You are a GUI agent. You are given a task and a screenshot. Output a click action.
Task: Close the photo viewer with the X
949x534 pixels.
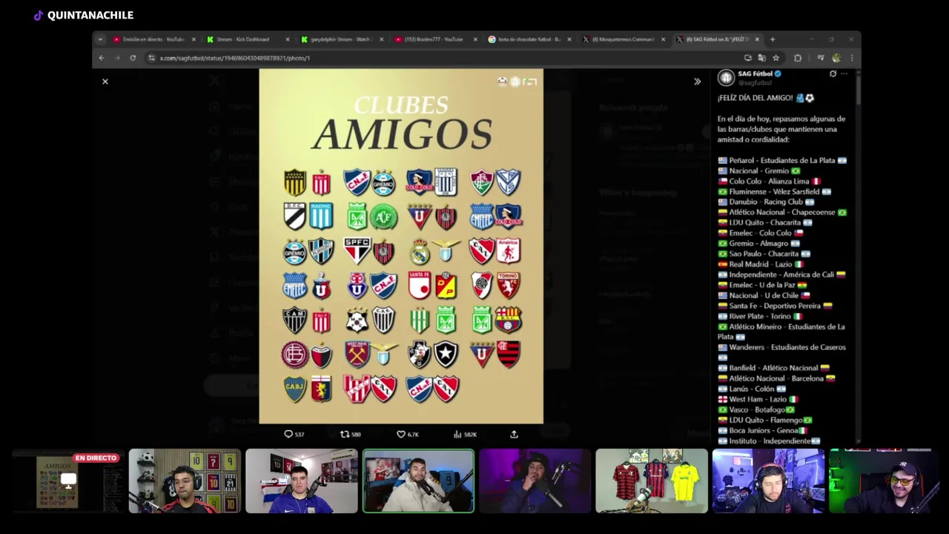pyautogui.click(x=105, y=82)
